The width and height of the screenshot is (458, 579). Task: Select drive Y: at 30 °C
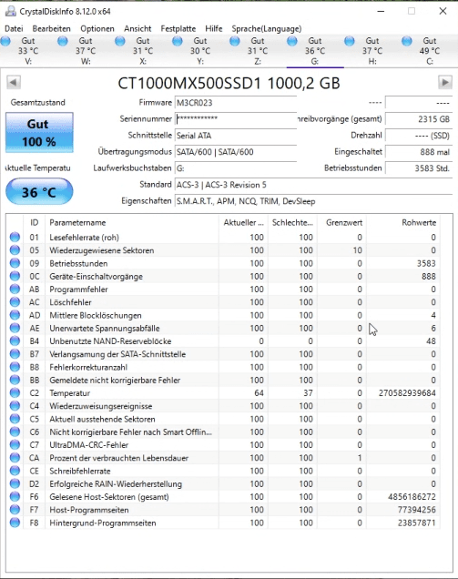(199, 51)
